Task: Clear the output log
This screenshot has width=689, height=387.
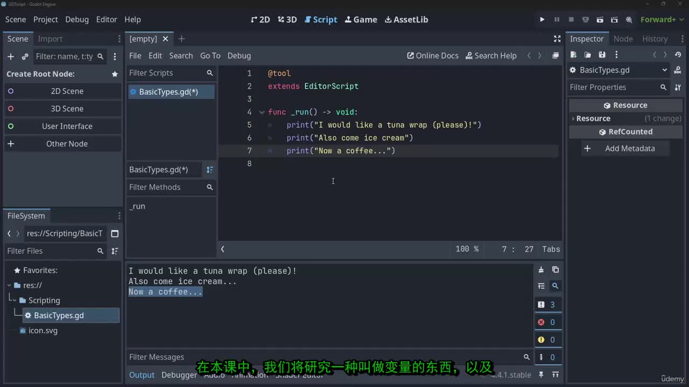Action: coord(541,270)
